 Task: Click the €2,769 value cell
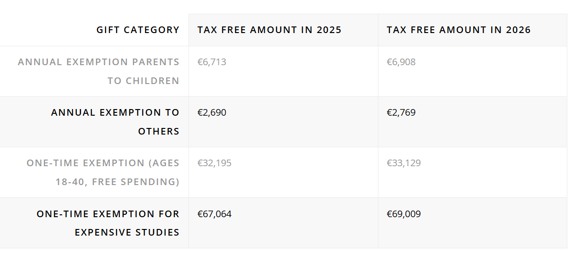pyautogui.click(x=401, y=112)
